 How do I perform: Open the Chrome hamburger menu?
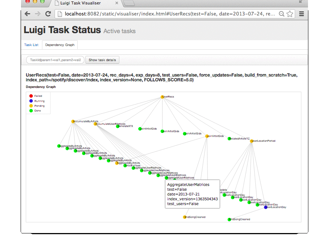pos(301,14)
